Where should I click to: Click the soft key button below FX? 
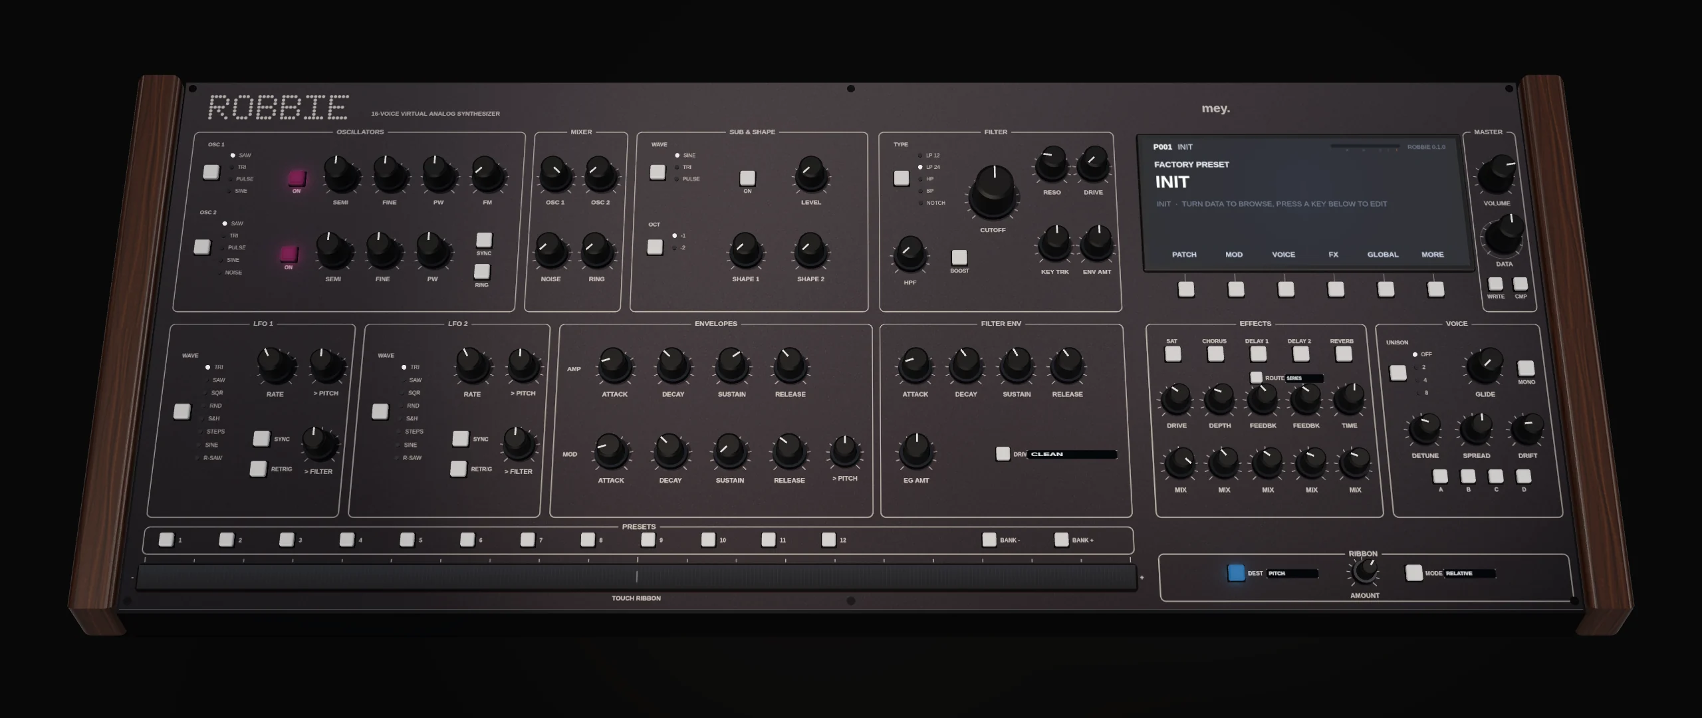pos(1336,289)
